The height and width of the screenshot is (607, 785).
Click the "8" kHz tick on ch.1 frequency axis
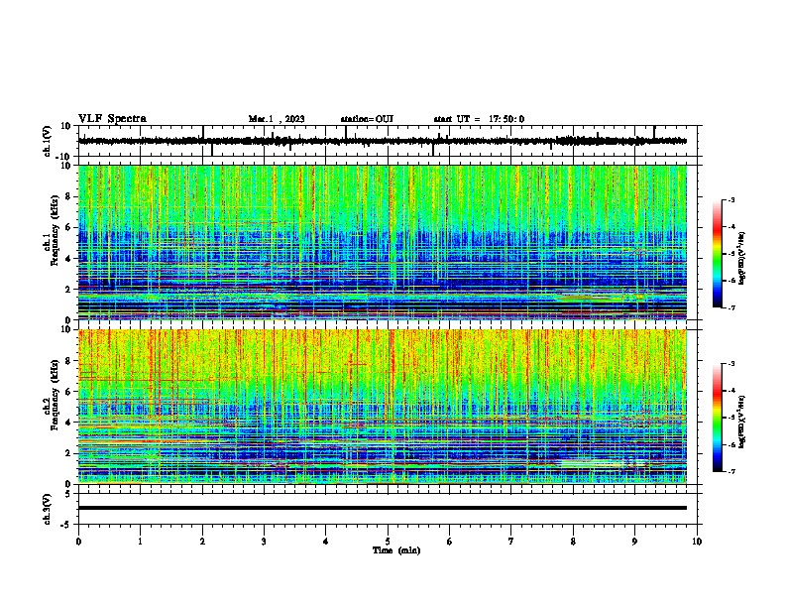pyautogui.click(x=68, y=196)
